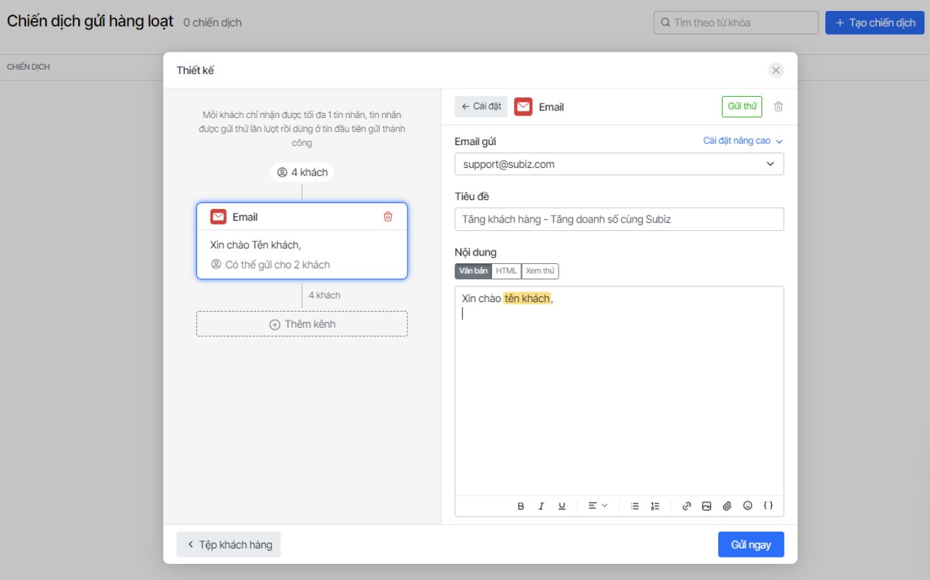The height and width of the screenshot is (580, 930).
Task: Go back to Tệp khách hàng
Action: [229, 545]
